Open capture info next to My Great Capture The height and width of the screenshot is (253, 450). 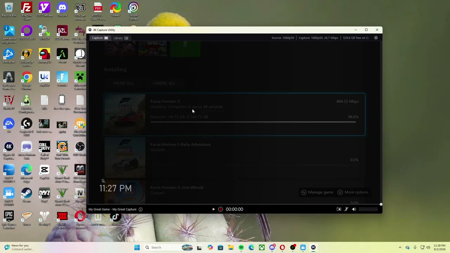141,209
